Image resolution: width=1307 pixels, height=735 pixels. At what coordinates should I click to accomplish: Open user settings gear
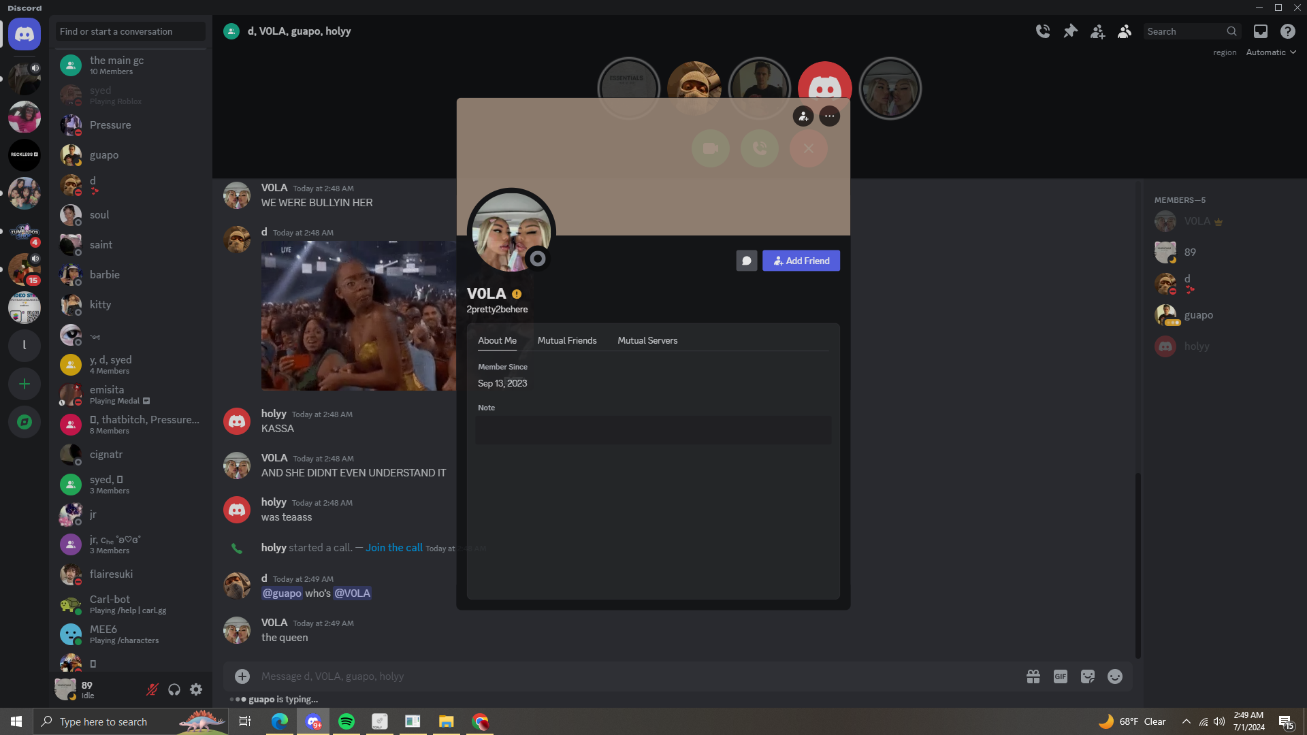[x=196, y=689]
